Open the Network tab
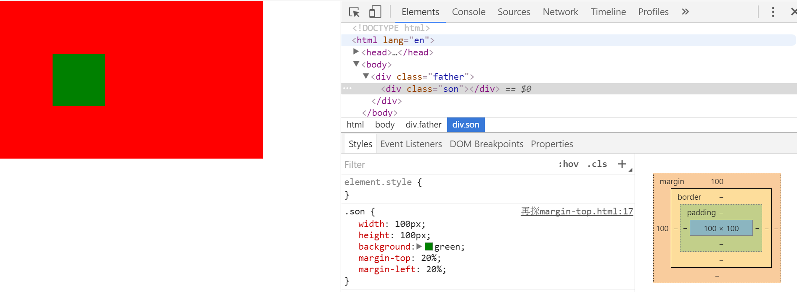 click(560, 12)
